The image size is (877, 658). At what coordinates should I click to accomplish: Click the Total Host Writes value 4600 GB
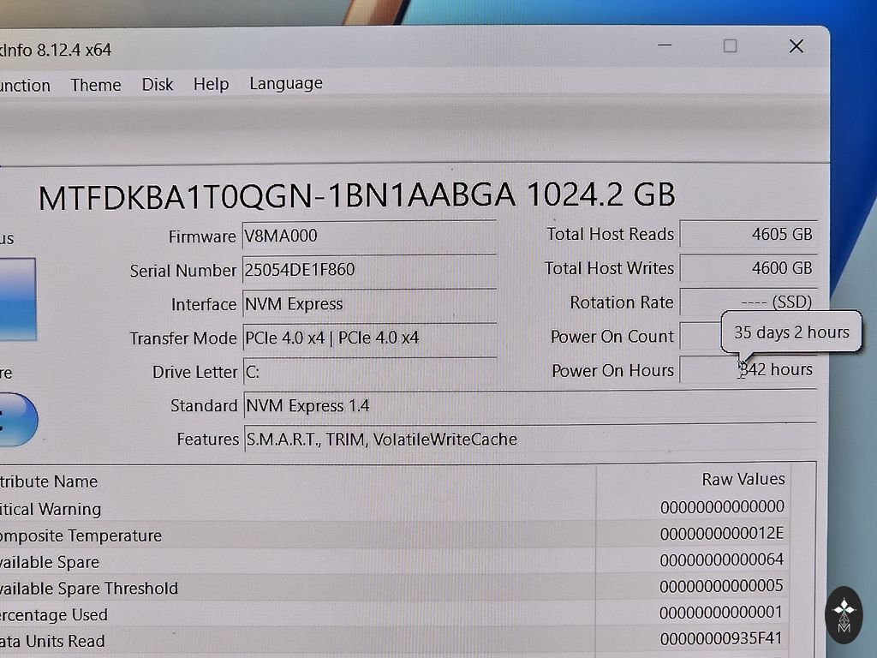click(748, 268)
